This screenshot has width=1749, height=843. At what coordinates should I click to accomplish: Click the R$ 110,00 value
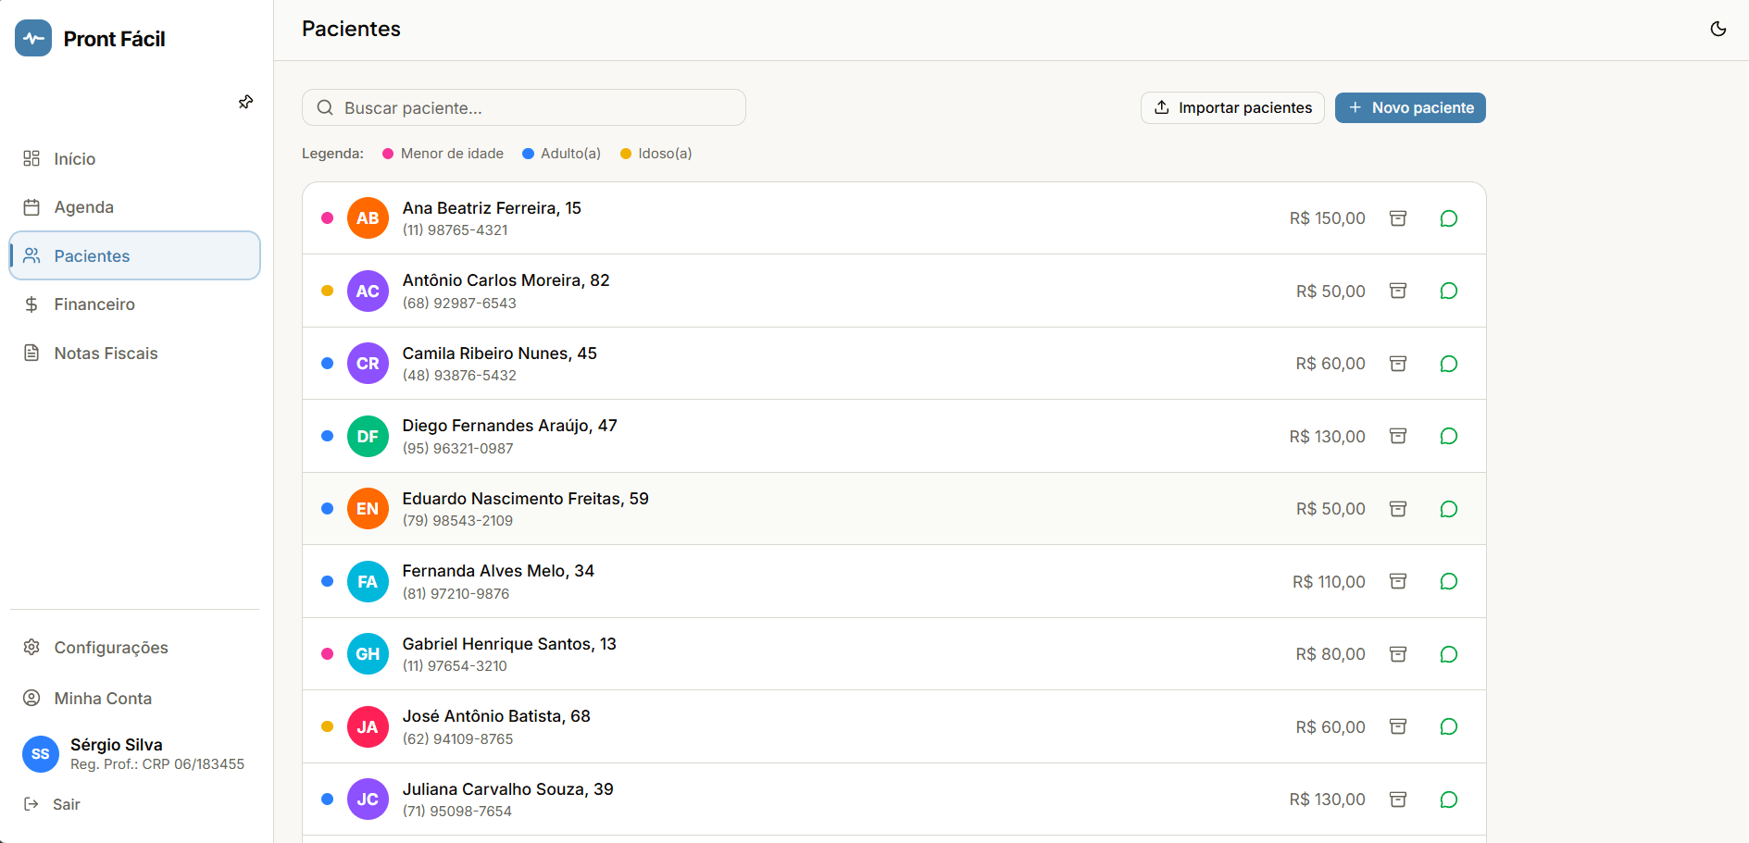1329,582
